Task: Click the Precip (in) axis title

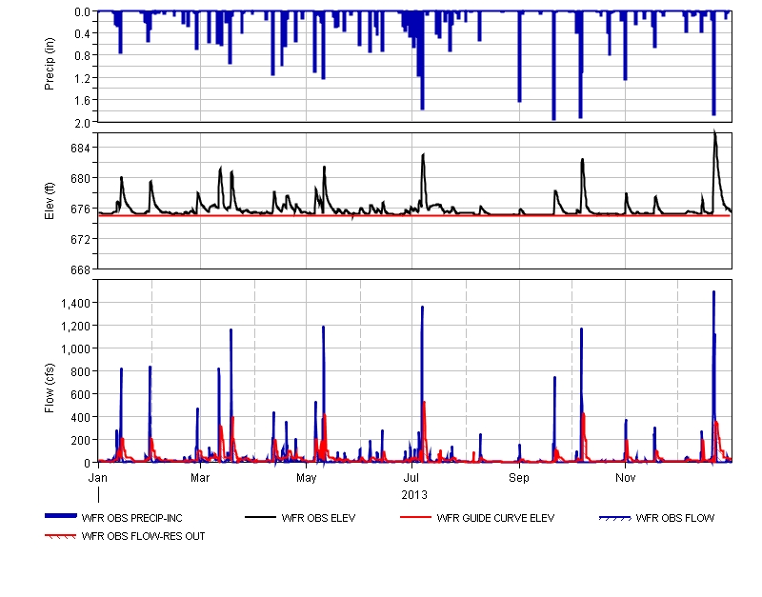Action: click(x=50, y=64)
